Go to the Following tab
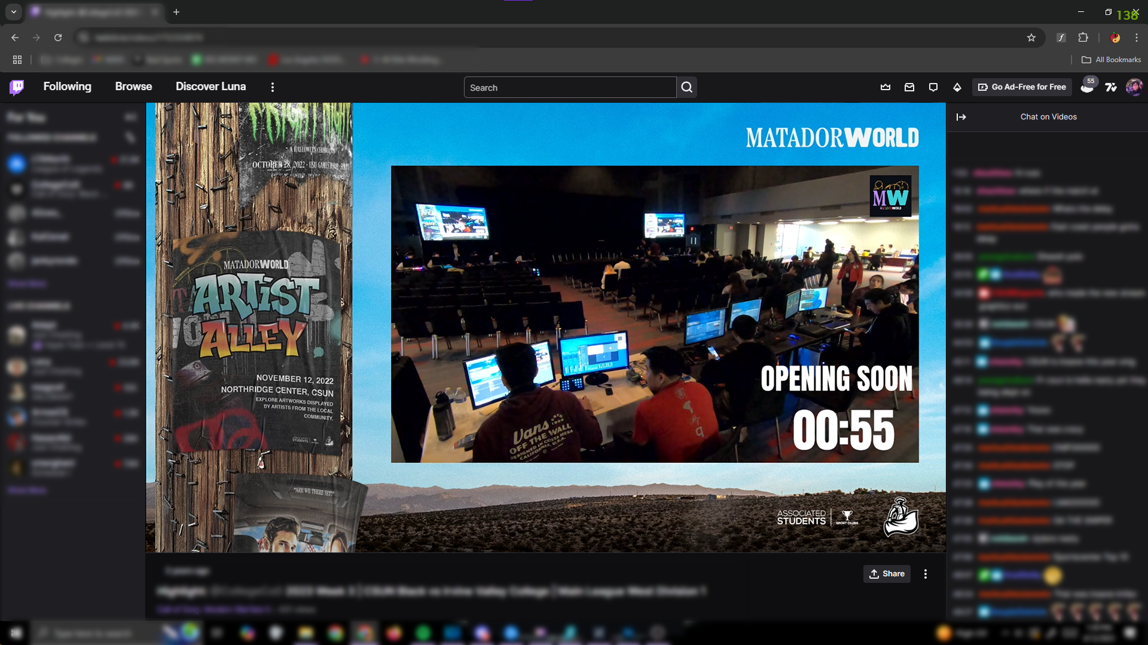 coord(67,87)
